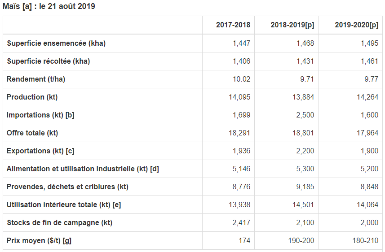Image resolution: width=385 pixels, height=252 pixels.
Task: Click the 'Prix moyen ($/t) [g]' row label
Action: (39, 241)
